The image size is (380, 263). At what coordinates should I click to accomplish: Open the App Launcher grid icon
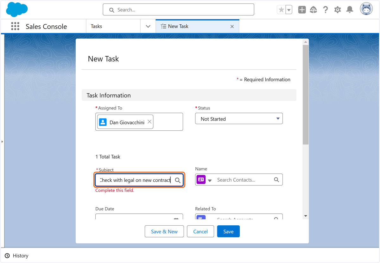pyautogui.click(x=15, y=26)
